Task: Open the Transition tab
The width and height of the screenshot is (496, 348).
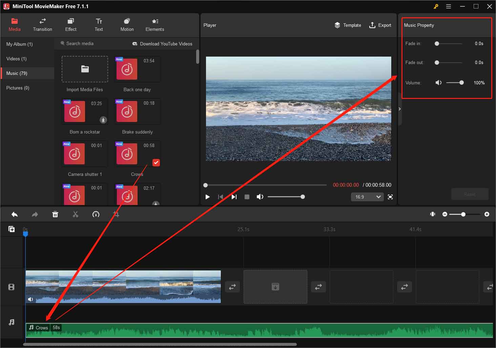Action: point(43,25)
